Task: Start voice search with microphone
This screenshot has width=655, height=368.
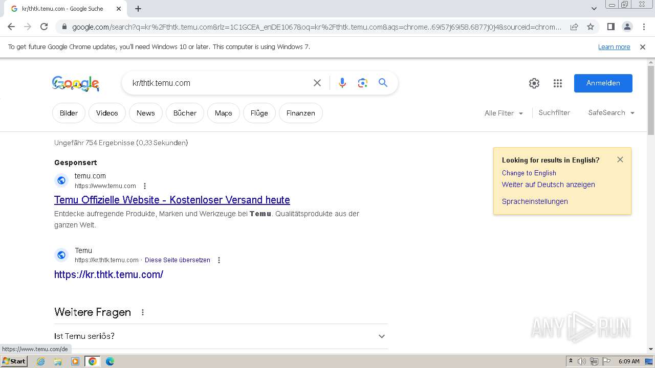Action: [x=342, y=83]
